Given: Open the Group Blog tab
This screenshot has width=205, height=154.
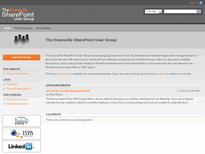Looking at the screenshot, I should pyautogui.click(x=43, y=28).
